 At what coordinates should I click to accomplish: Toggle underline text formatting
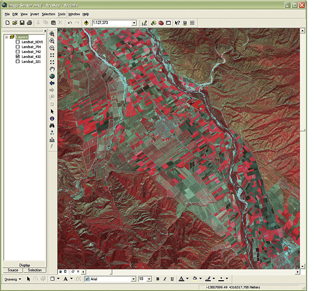(x=172, y=279)
